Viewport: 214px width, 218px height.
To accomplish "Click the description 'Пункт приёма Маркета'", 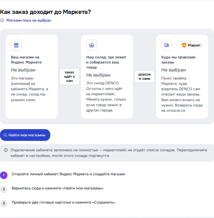I will [x=182, y=94].
